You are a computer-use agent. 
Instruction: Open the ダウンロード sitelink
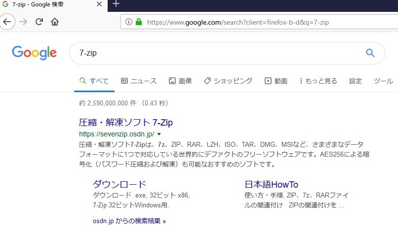tap(119, 184)
